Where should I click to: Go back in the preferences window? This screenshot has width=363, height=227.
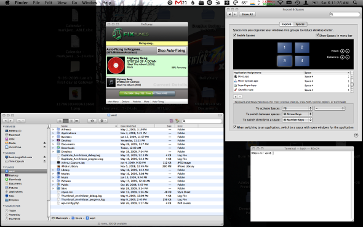click(x=230, y=14)
